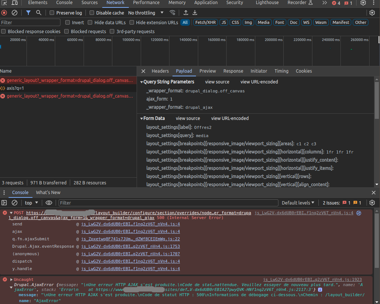Enable the Preserve log checkbox
Viewport: 380px width, 304px height.
click(x=52, y=13)
